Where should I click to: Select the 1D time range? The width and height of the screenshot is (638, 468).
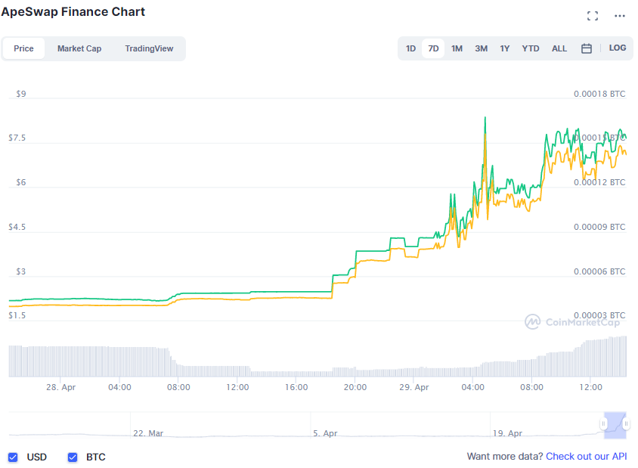pos(410,48)
